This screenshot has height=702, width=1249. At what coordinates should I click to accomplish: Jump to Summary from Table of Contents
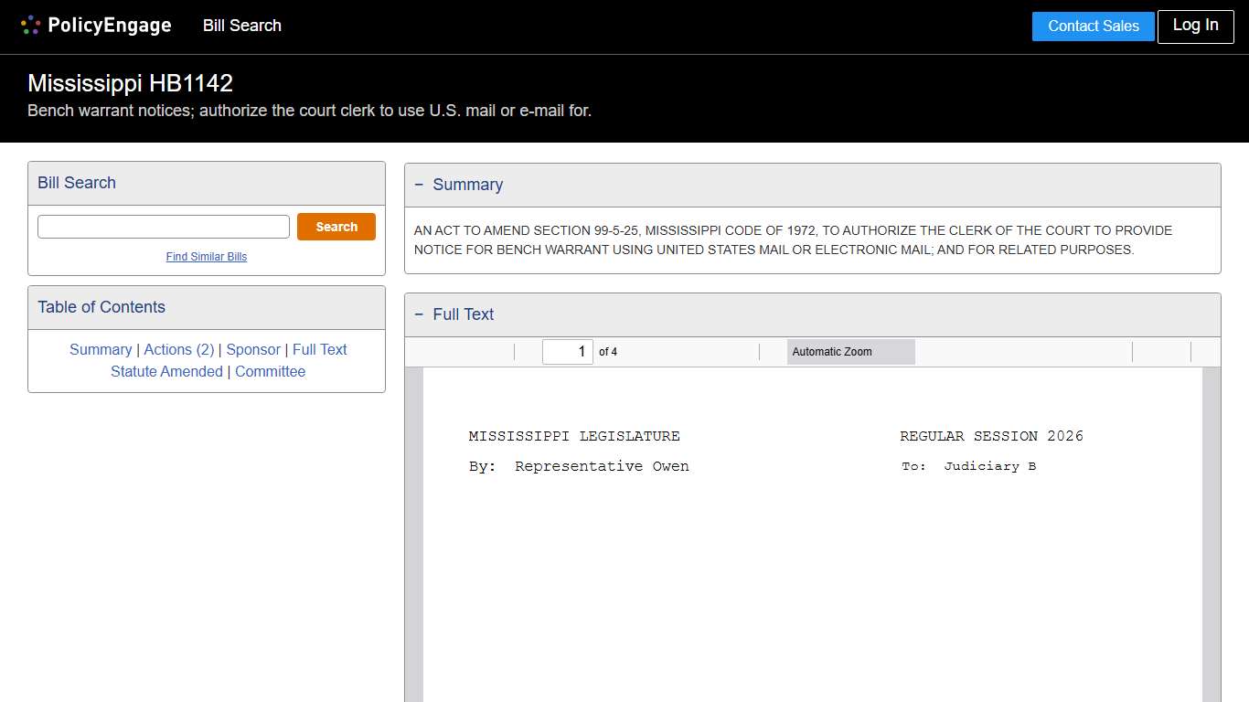click(x=101, y=349)
